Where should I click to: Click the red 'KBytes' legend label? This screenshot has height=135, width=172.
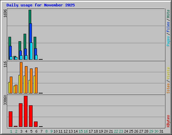coord(168,121)
